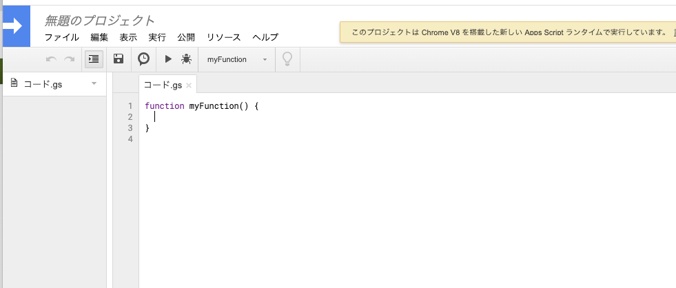Open the myFunction selector dropdown
This screenshot has height=288, width=676.
[x=236, y=59]
